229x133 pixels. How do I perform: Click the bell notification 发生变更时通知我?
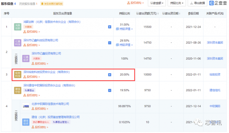[x=52, y=4]
